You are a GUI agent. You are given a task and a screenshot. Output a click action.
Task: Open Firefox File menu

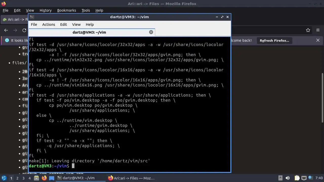[6, 10]
